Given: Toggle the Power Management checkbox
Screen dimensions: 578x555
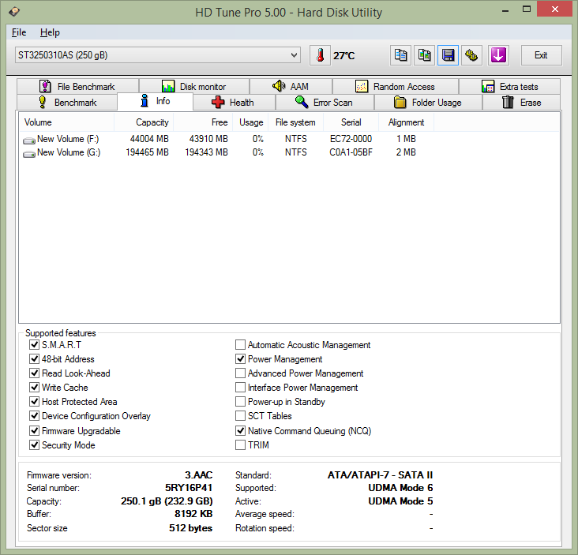Looking at the screenshot, I should coord(240,358).
